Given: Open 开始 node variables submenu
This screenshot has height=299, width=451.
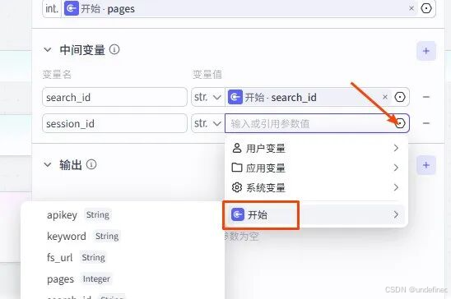Looking at the screenshot, I should pyautogui.click(x=316, y=214).
